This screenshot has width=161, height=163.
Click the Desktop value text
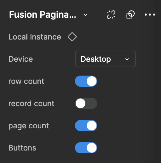coord(96,59)
